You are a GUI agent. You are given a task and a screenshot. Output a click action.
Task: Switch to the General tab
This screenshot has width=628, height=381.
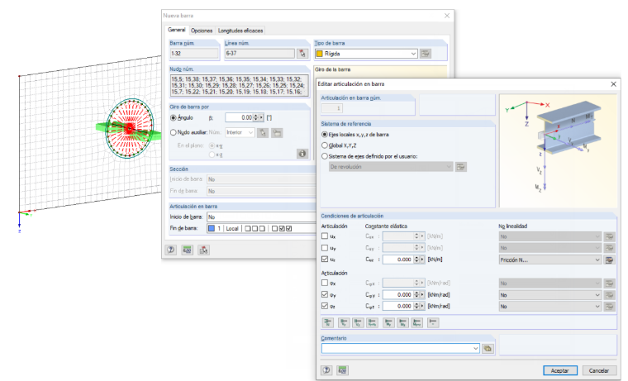pyautogui.click(x=176, y=30)
